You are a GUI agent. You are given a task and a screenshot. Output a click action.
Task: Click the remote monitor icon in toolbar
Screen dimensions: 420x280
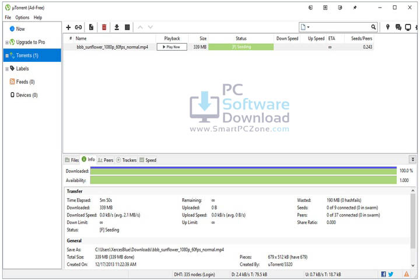408,27
